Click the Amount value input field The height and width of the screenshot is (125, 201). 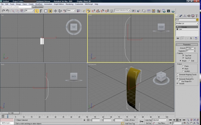[x=190, y=48]
